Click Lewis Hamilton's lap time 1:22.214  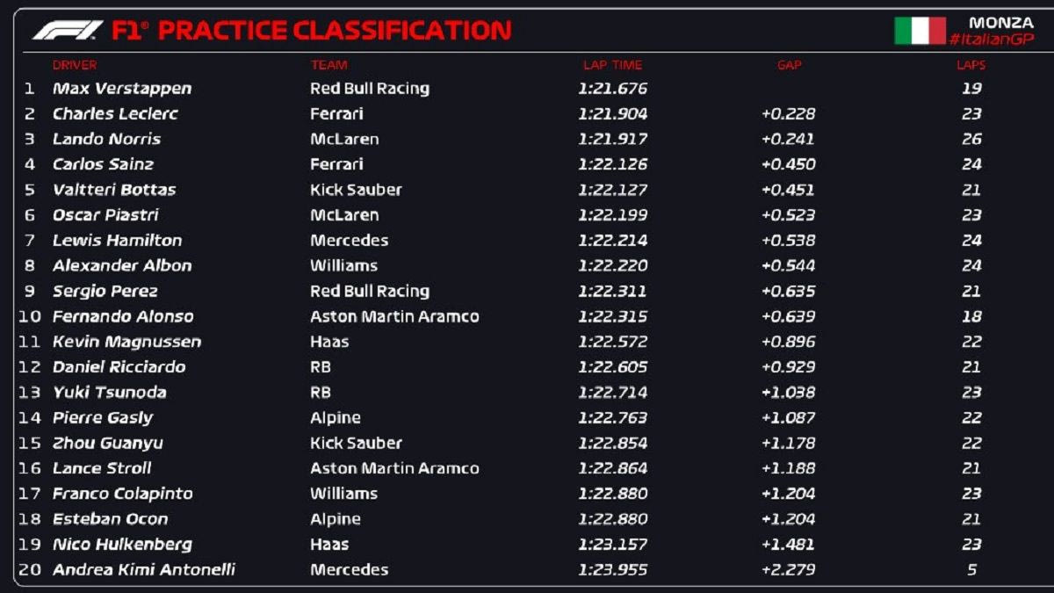click(x=612, y=241)
